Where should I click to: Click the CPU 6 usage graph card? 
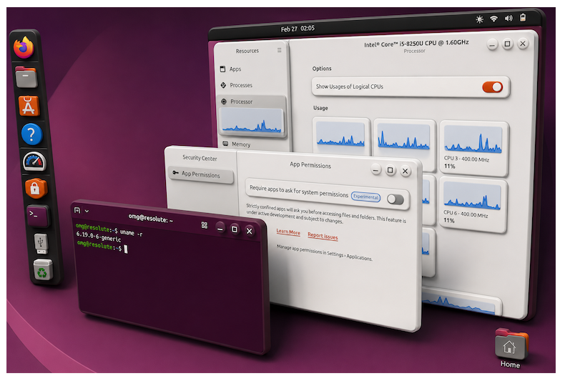(x=472, y=204)
